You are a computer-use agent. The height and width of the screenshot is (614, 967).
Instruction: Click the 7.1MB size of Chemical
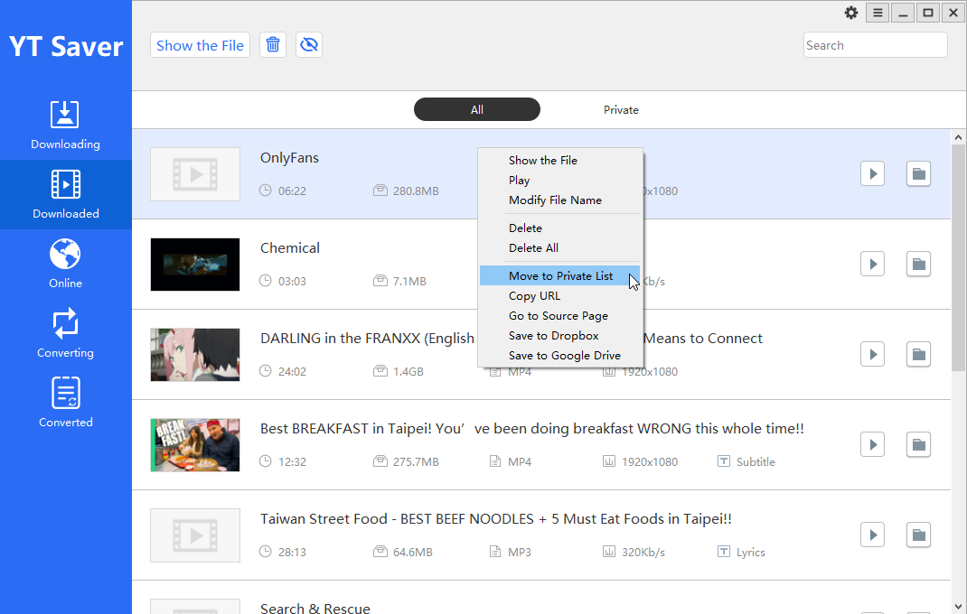coord(409,281)
